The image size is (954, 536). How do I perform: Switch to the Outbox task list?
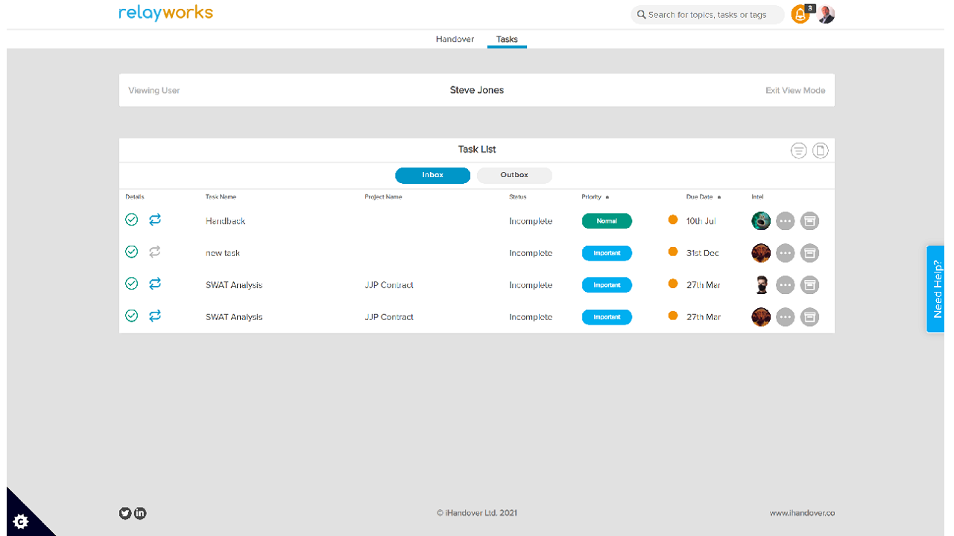pyautogui.click(x=514, y=176)
